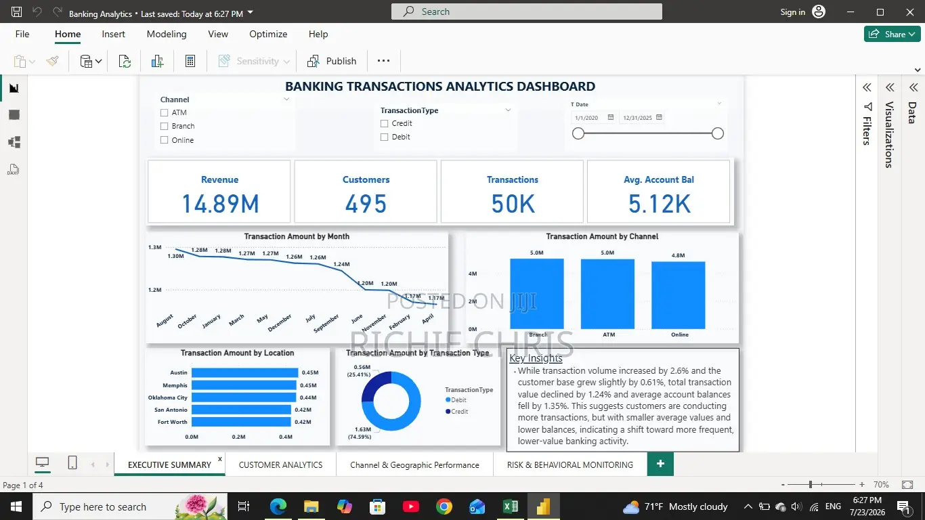The height and width of the screenshot is (520, 925).
Task: Click Sign in link
Action: [792, 12]
